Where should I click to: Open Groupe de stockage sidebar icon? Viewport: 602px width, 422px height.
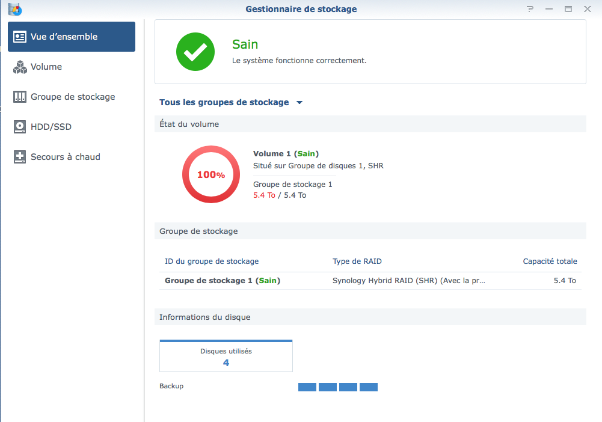pos(20,97)
